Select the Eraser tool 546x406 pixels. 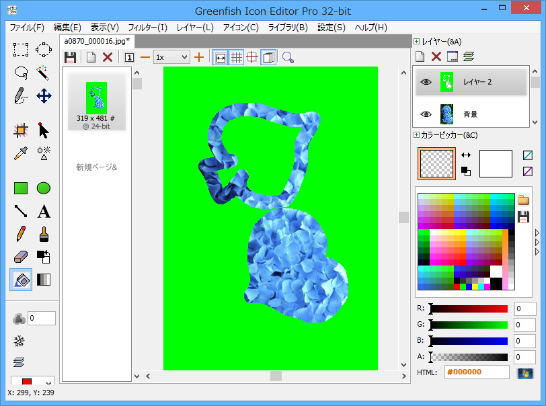point(21,257)
